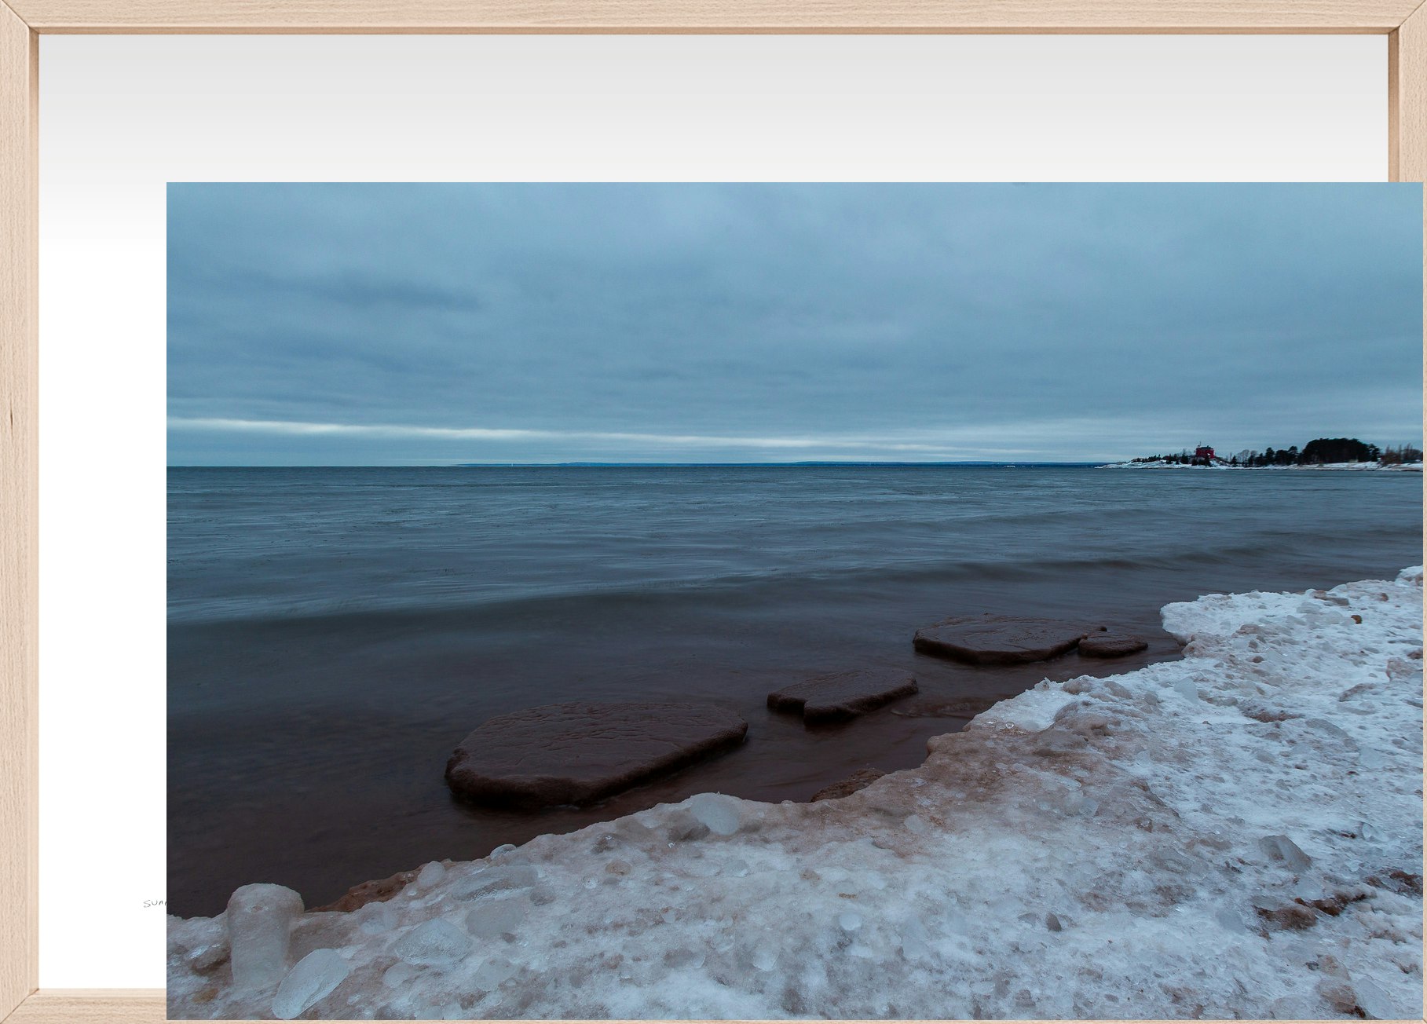
Task: Click the red lighthouse building on the far shore
Action: pos(1204,453)
